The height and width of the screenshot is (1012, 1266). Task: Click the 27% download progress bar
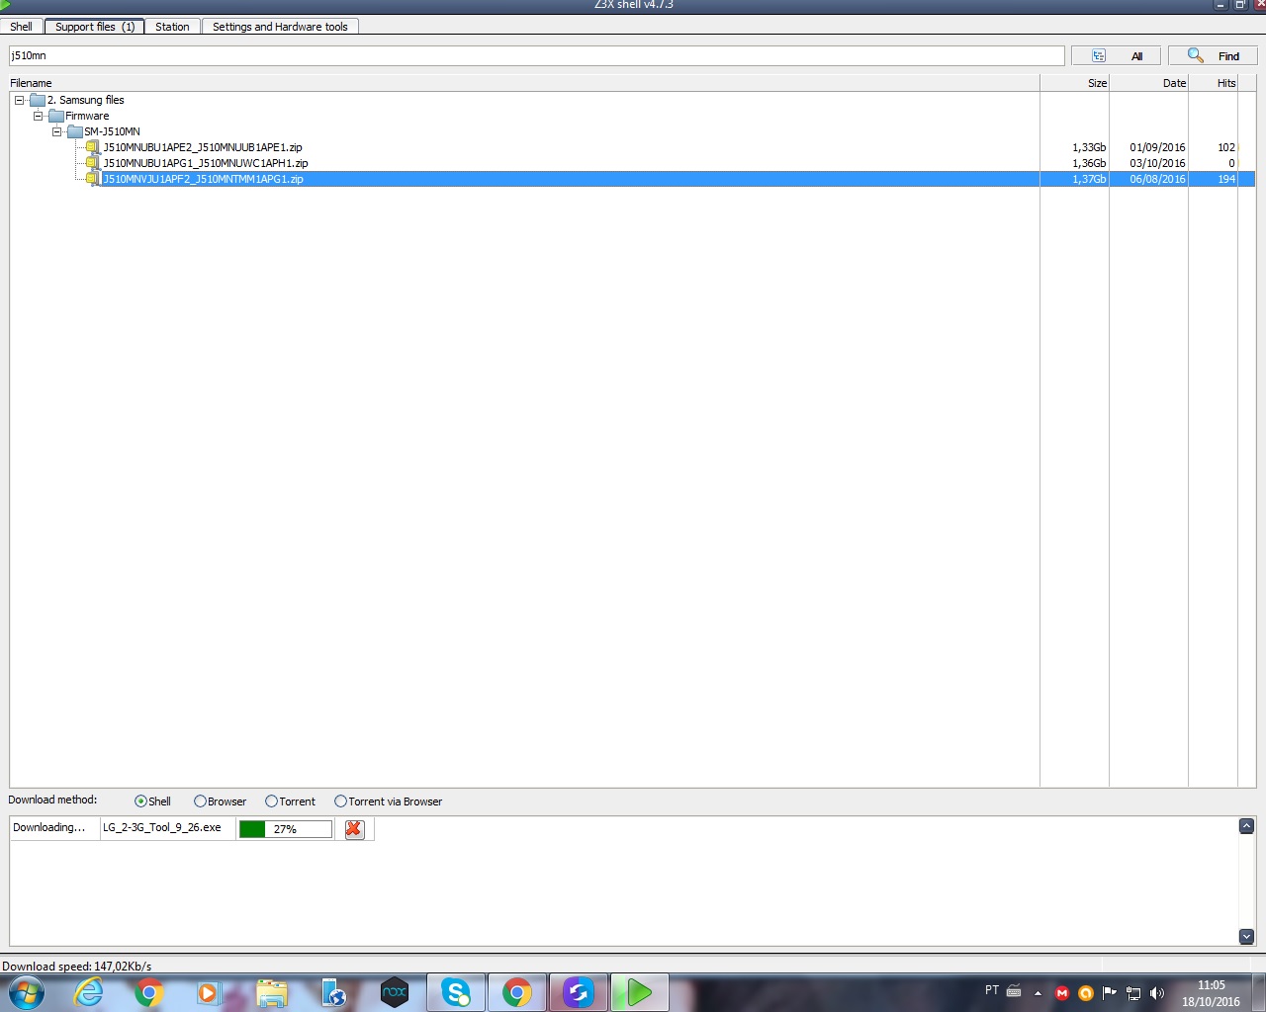click(x=285, y=829)
